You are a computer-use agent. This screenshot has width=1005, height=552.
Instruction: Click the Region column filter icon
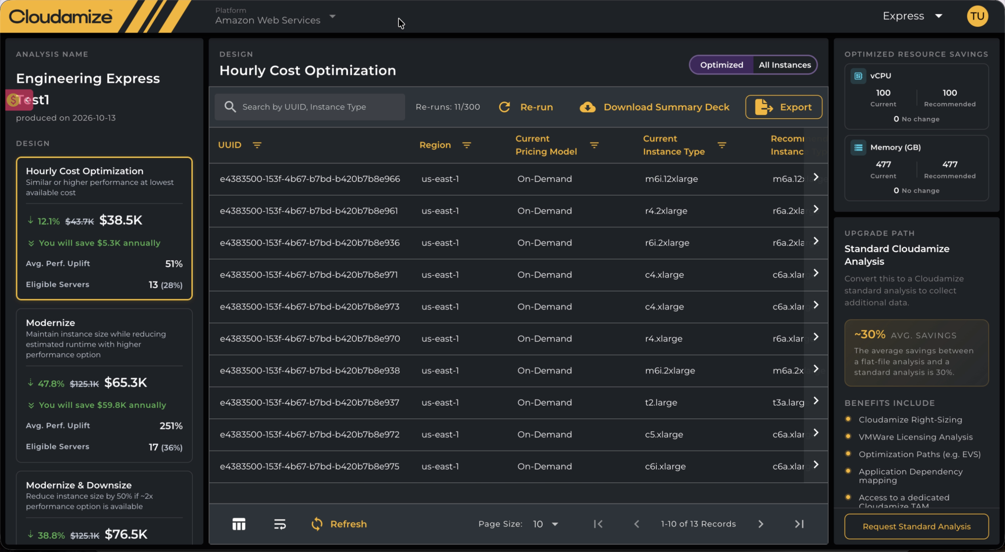467,145
